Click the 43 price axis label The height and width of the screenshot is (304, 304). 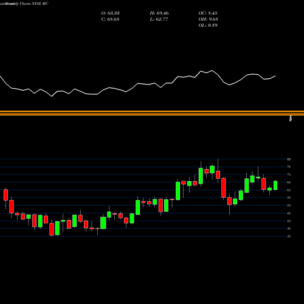tap(289, 221)
